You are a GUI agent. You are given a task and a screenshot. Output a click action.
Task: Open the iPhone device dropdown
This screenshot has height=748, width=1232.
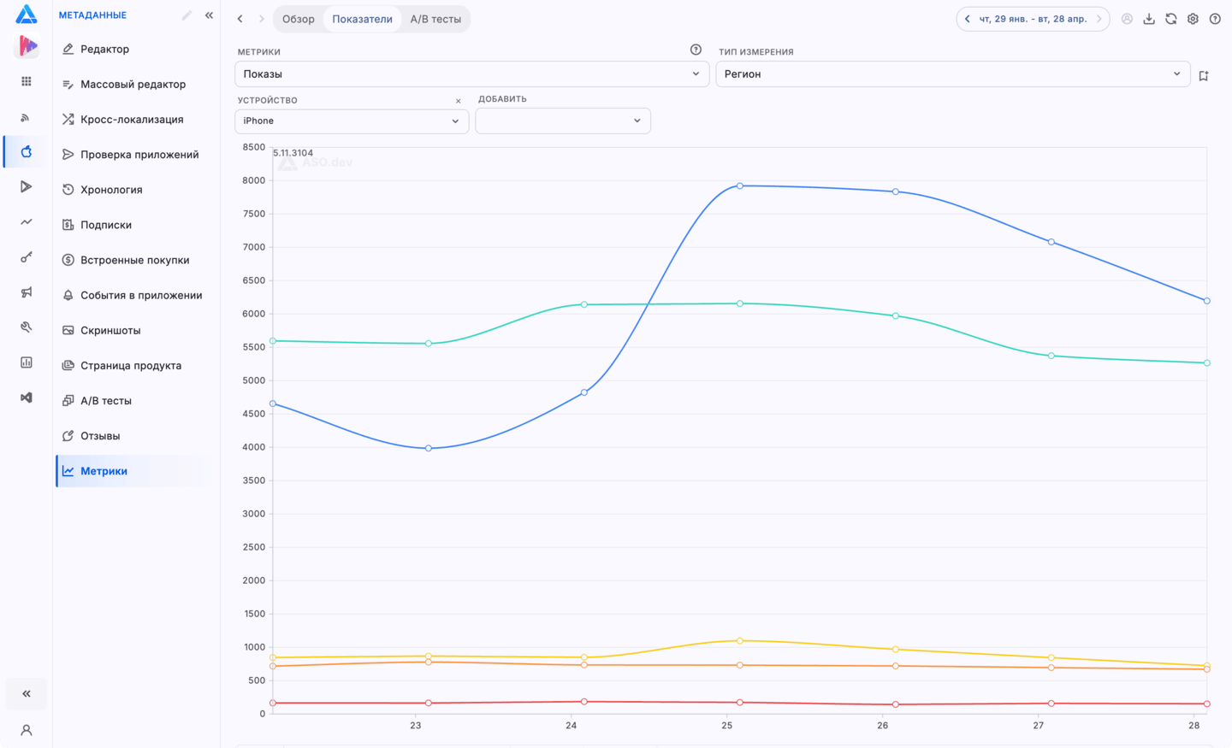click(352, 121)
